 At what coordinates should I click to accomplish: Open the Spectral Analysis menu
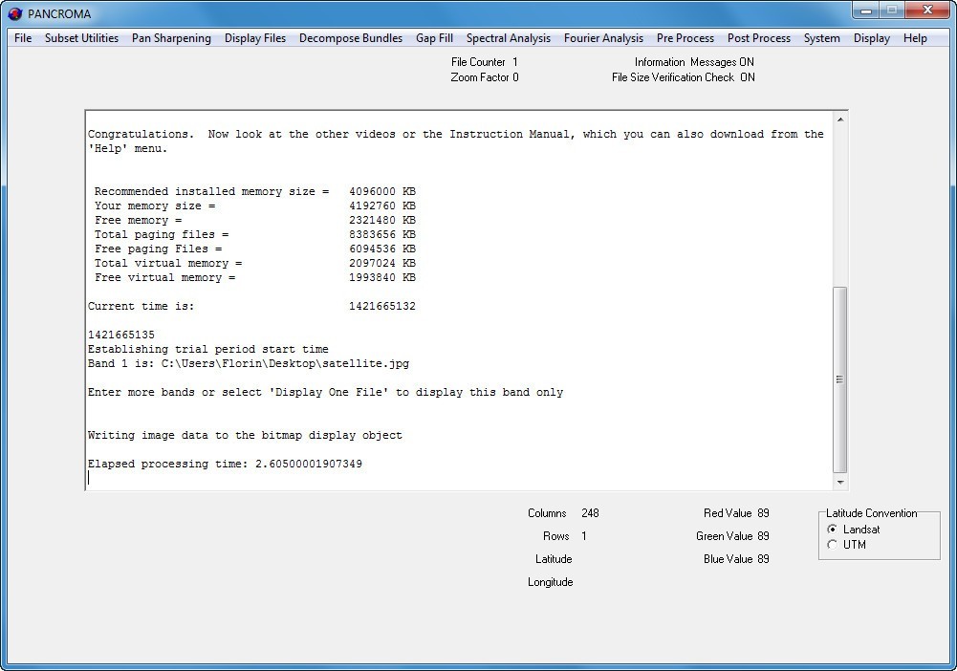coord(508,38)
